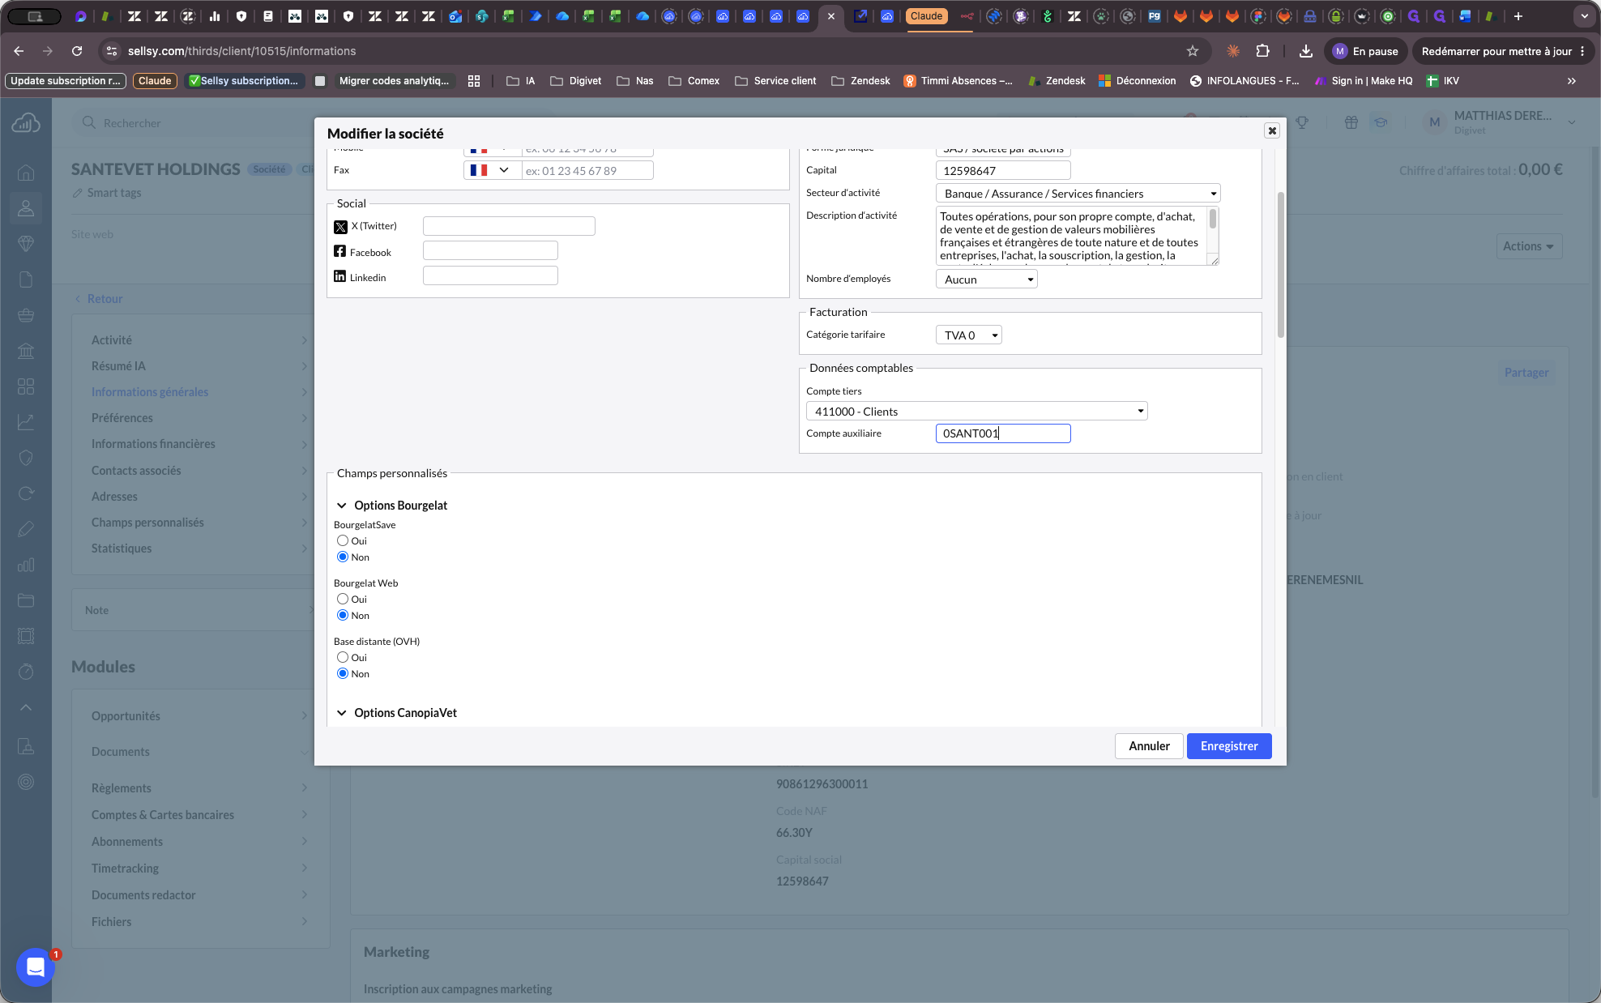Open the Actions dropdown button
The image size is (1601, 1003).
pos(1528,246)
